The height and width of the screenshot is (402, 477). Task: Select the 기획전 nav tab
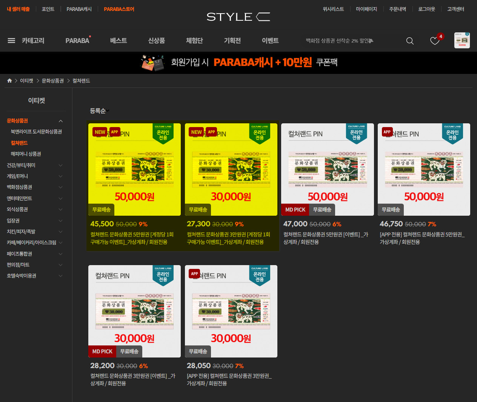click(232, 40)
